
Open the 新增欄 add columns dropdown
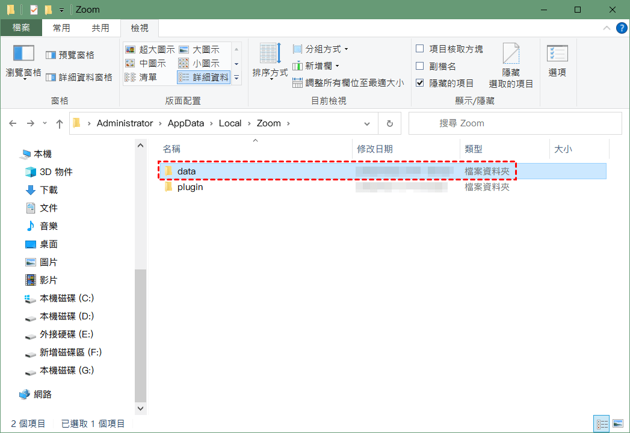(x=316, y=66)
